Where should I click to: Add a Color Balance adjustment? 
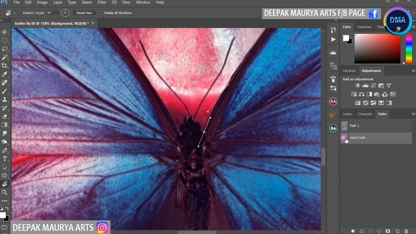[x=361, y=94]
